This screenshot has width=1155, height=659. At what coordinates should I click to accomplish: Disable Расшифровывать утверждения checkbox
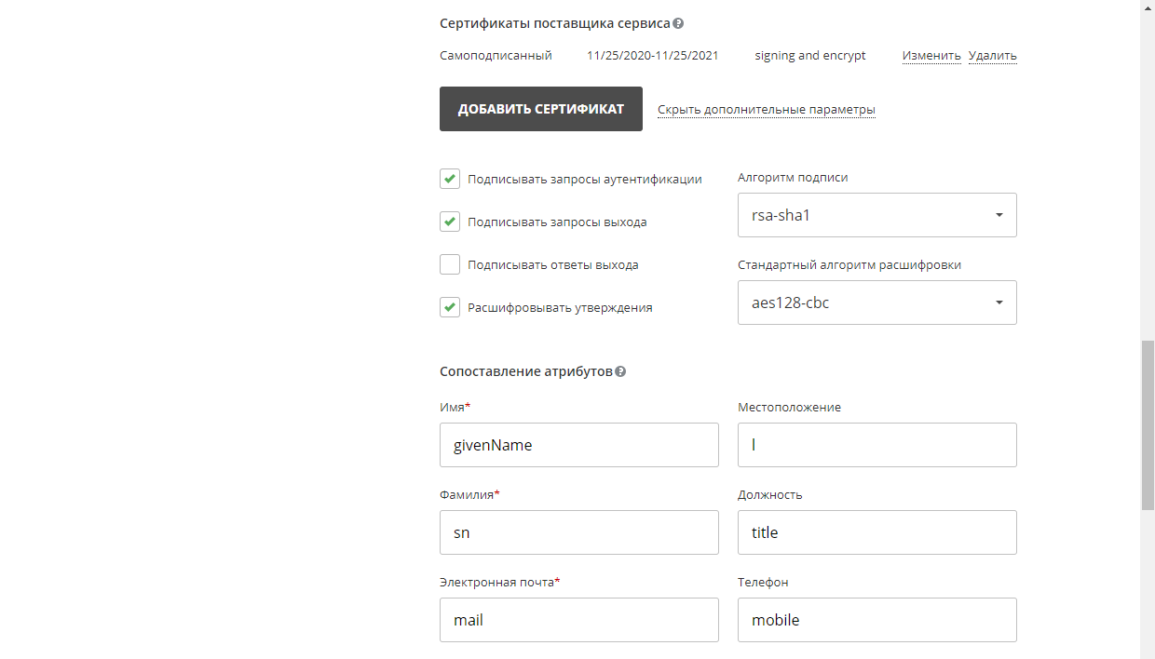450,307
